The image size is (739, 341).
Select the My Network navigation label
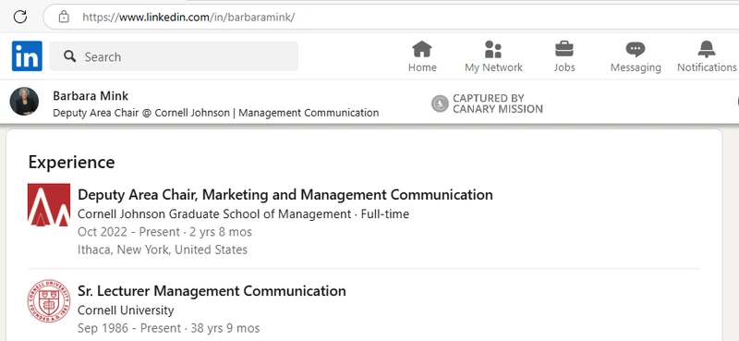point(493,67)
